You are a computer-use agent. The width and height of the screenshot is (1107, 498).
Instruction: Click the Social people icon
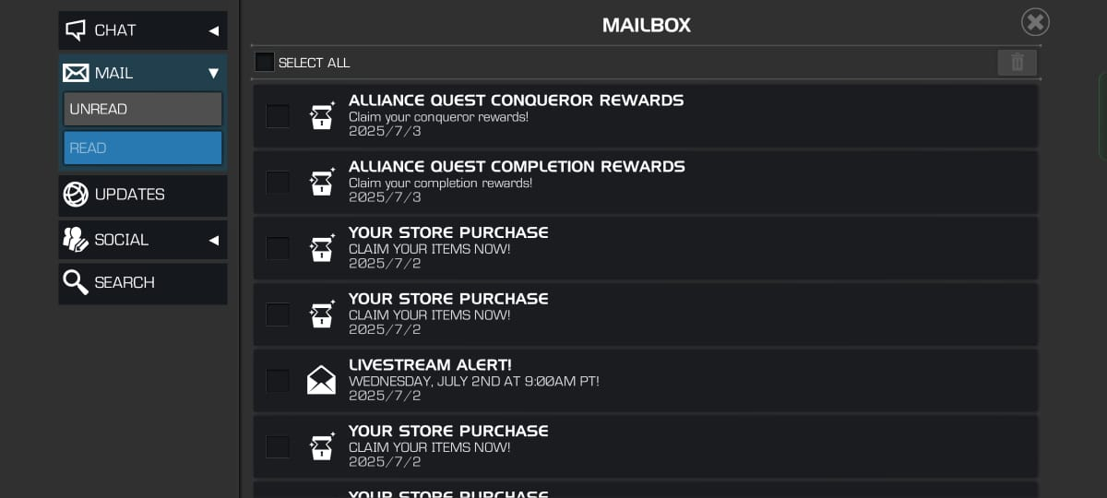(x=76, y=240)
